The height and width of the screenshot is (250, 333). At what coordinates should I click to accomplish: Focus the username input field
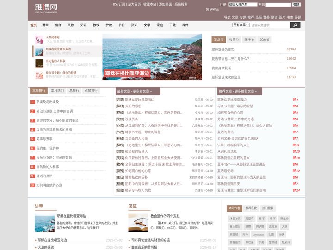tap(243, 5)
